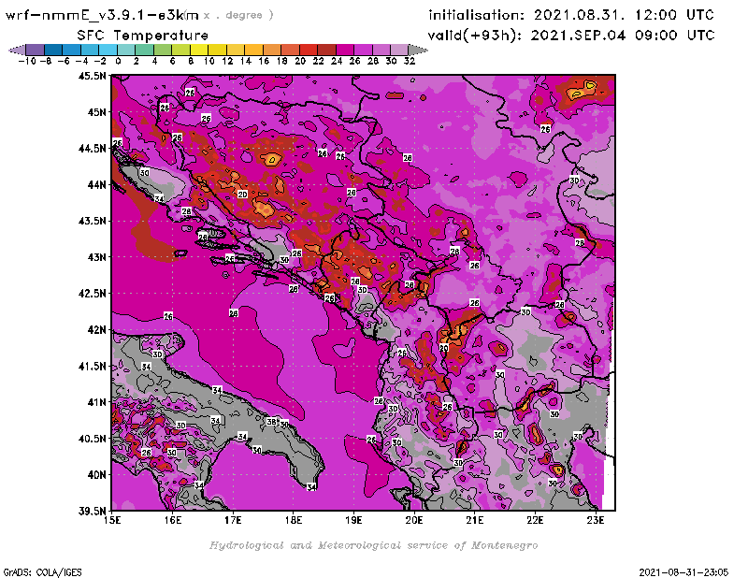Click the 45N latitude label
The image size is (748, 578).
[x=96, y=112]
